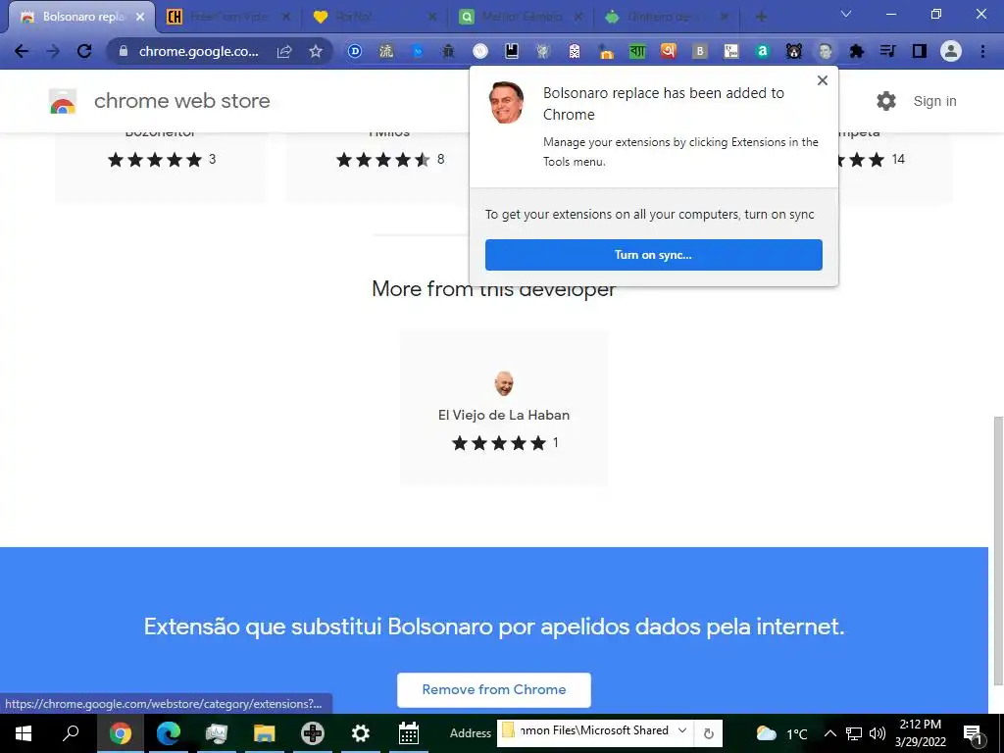Open the orange Bengali letter extension

click(669, 51)
